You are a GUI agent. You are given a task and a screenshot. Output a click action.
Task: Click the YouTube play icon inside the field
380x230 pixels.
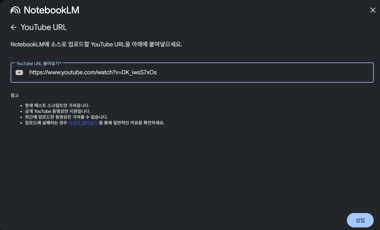[19, 73]
